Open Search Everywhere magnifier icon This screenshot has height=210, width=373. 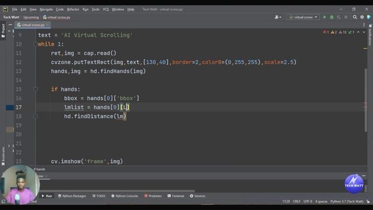[x=355, y=17]
